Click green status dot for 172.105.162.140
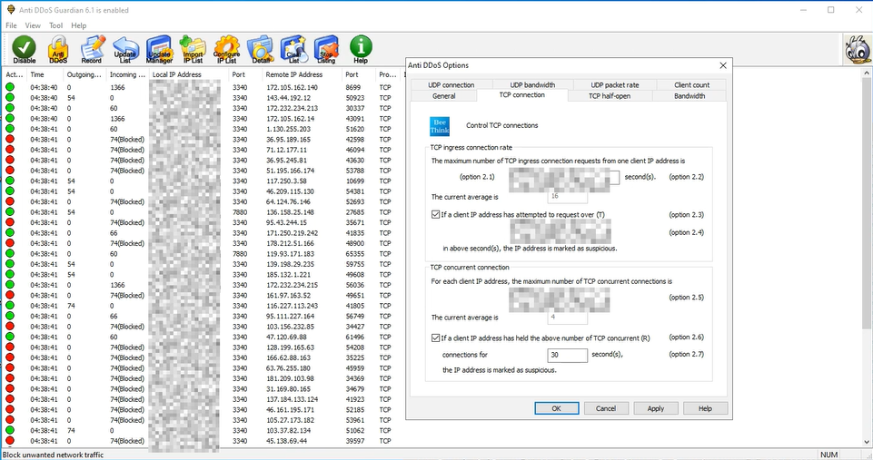The width and height of the screenshot is (873, 460). (10, 87)
